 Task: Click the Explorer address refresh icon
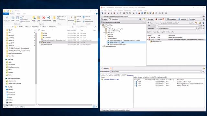tap(72, 27)
